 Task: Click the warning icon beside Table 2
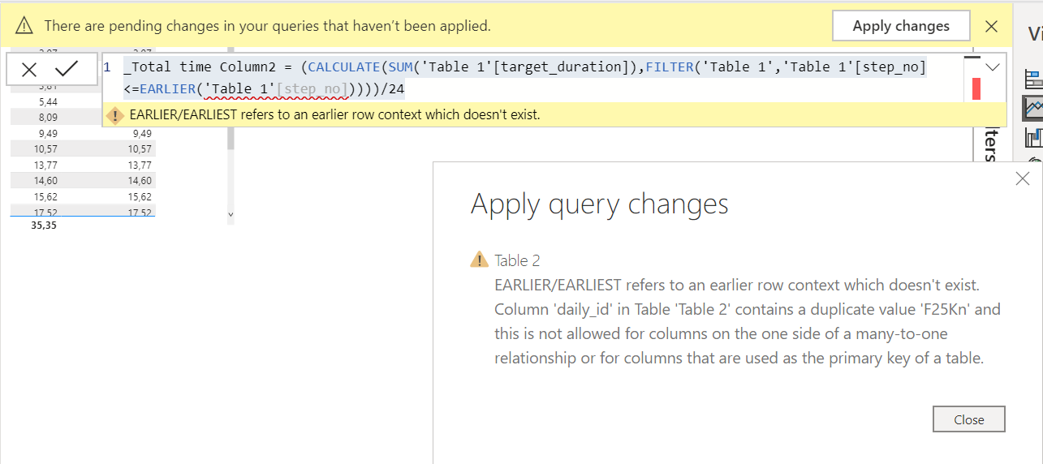point(479,260)
